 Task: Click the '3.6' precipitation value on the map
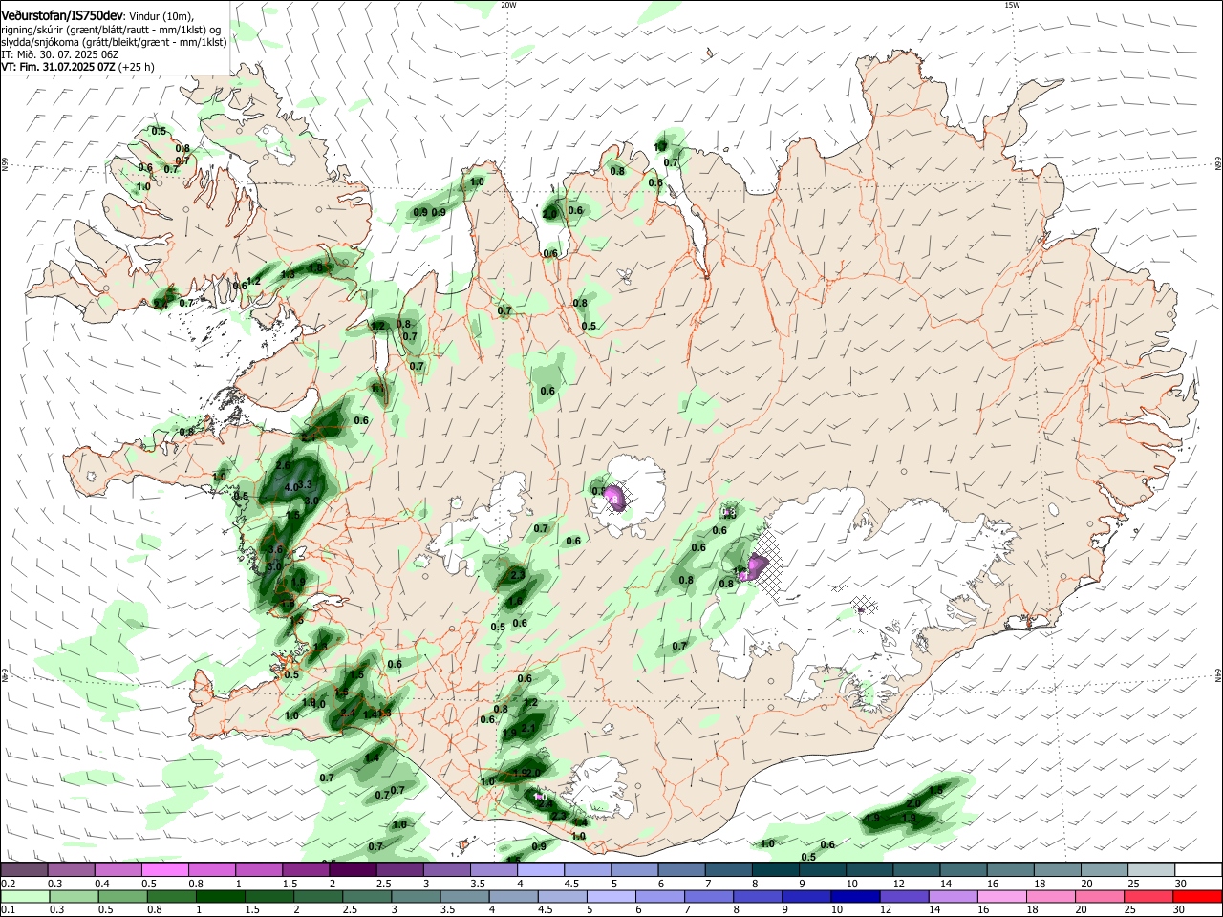pyautogui.click(x=275, y=550)
